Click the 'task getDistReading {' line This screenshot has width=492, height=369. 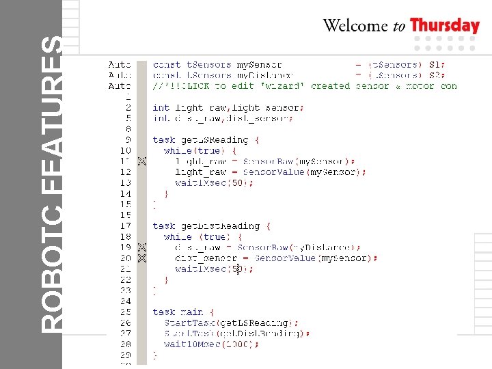(x=212, y=226)
